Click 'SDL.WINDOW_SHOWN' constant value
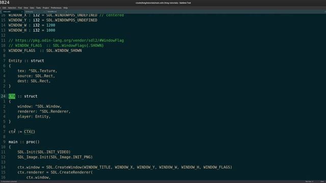The height and width of the screenshot is (183, 326). click(64, 51)
